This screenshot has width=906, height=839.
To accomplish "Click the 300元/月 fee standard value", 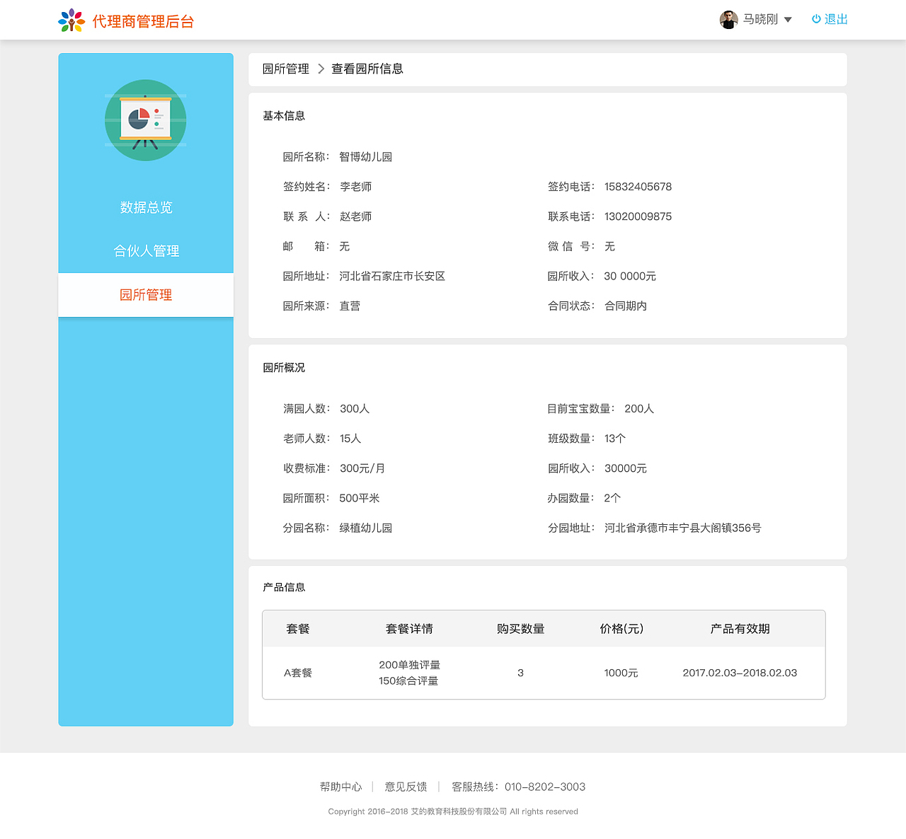I will coord(362,468).
